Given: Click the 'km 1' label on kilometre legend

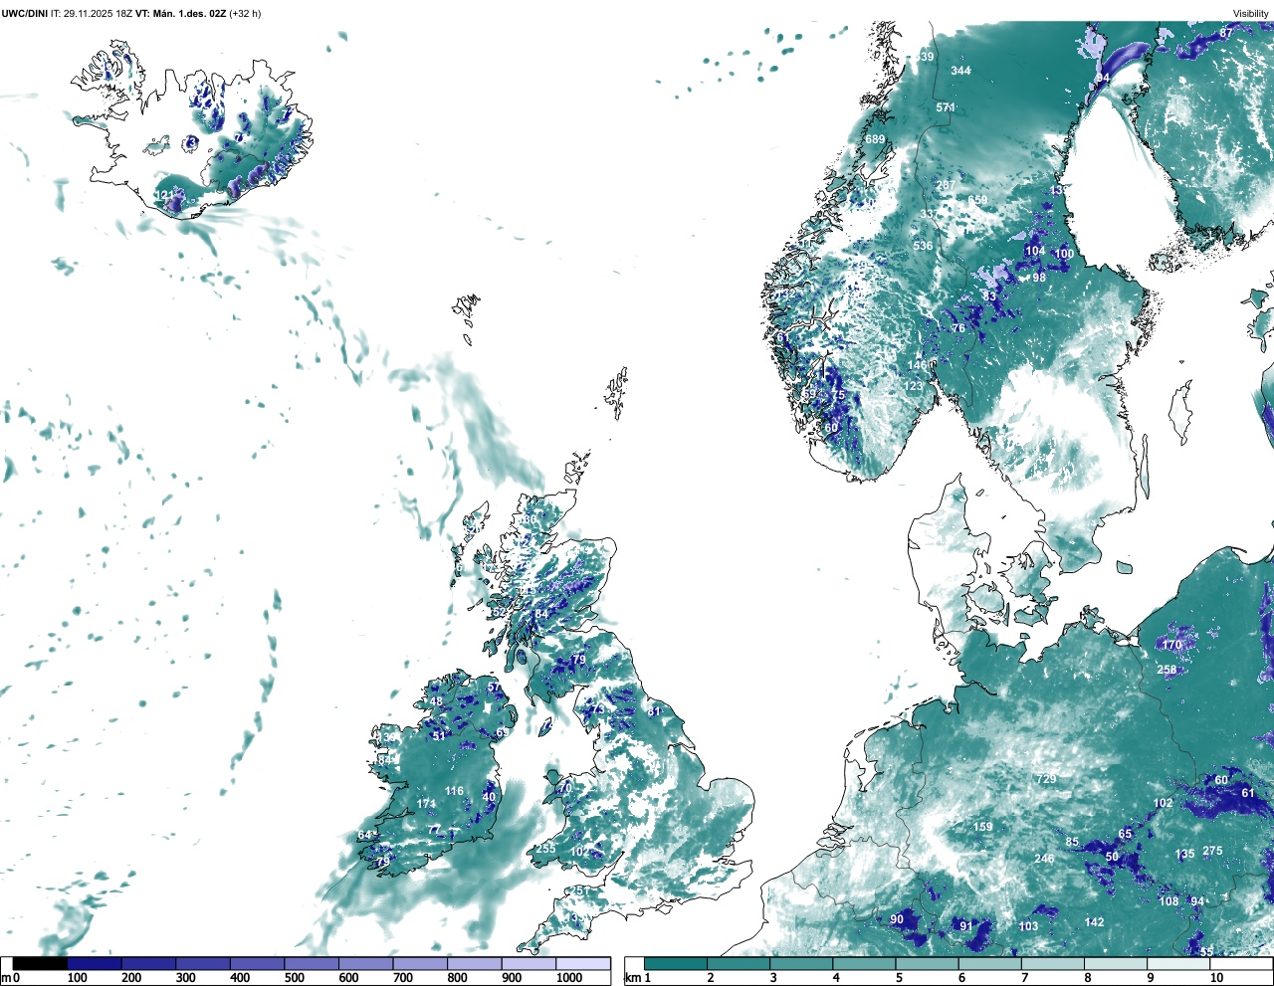Looking at the screenshot, I should [x=637, y=978].
